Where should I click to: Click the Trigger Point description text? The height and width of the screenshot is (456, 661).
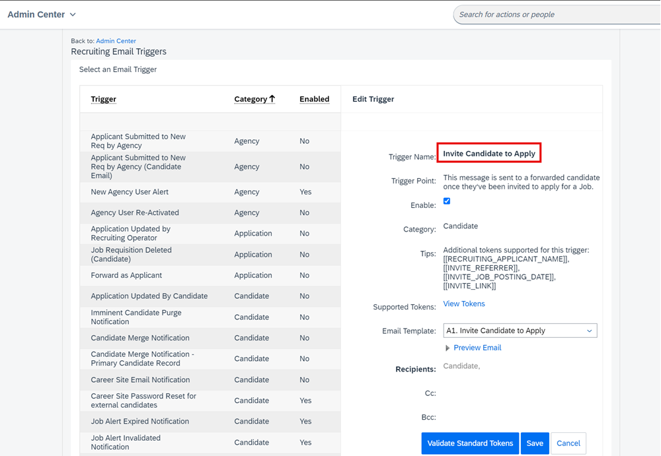pos(522,182)
